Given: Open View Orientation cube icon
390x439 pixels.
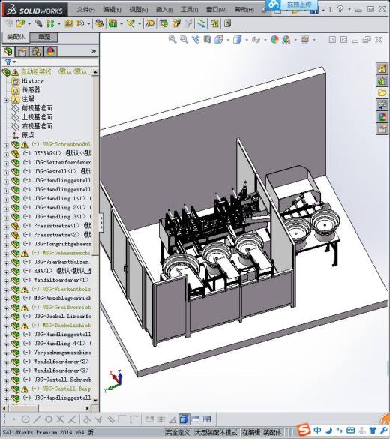Looking at the screenshot, I should tap(219, 40).
